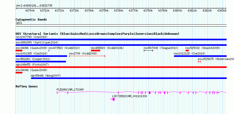Open the esv34046 (Gusev2009) label
This screenshot has height=114, width=234.
[32, 70]
